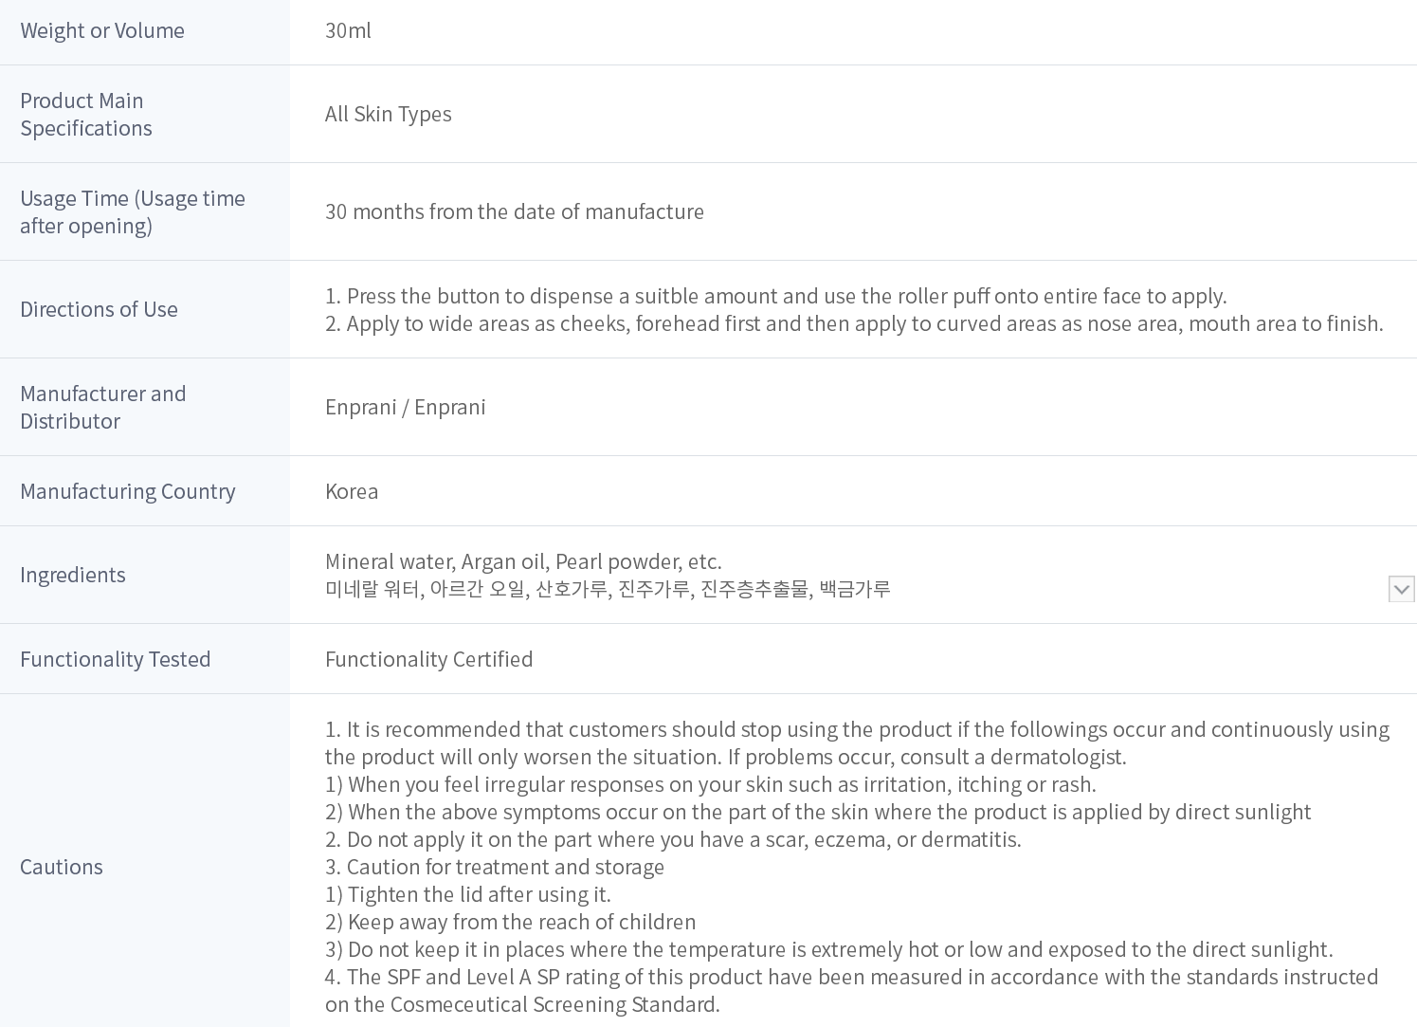This screenshot has width=1417, height=1027.
Task: Click the Enprani / Enprani value
Action: tap(405, 407)
